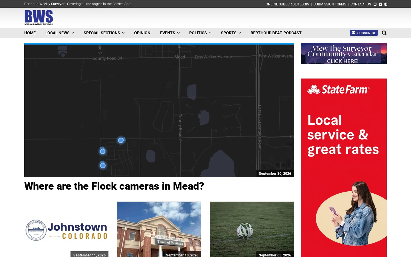411x257 pixels.
Task: Open the Facebook icon link
Action: pos(386,4)
